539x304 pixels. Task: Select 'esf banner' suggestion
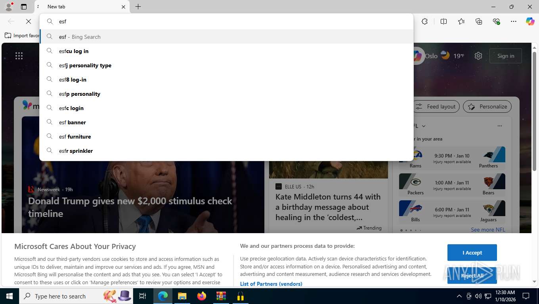[226, 122]
